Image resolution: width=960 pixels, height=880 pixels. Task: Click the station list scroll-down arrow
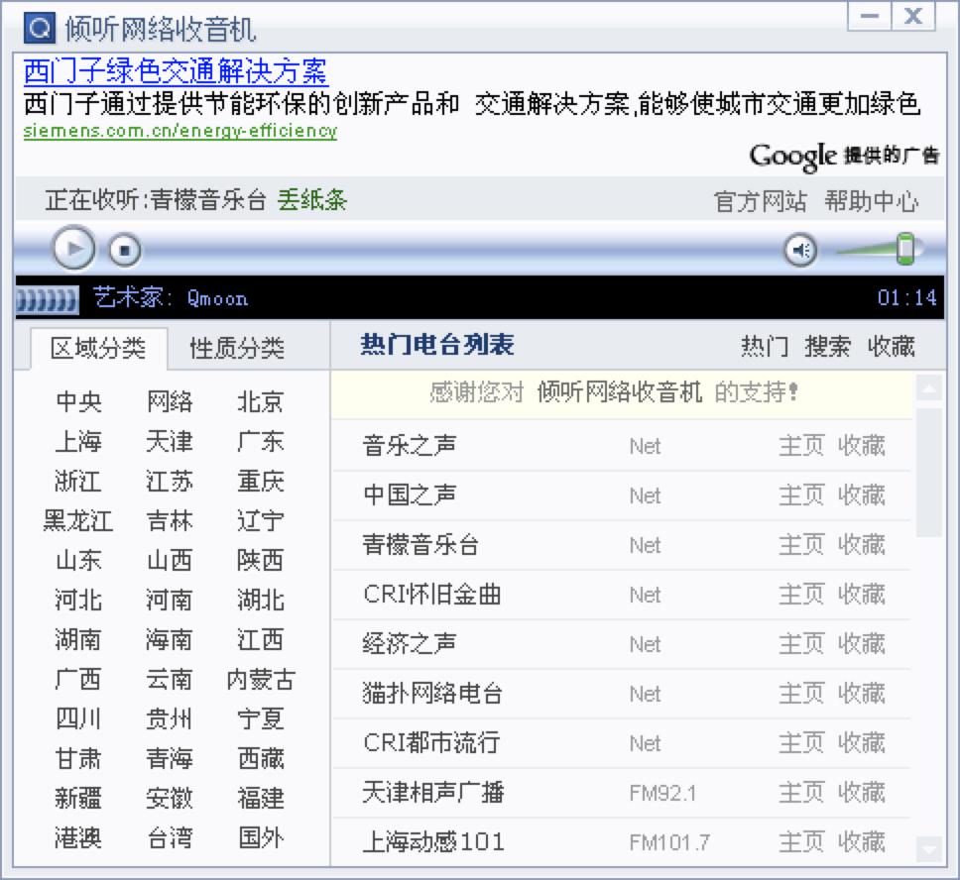[929, 849]
